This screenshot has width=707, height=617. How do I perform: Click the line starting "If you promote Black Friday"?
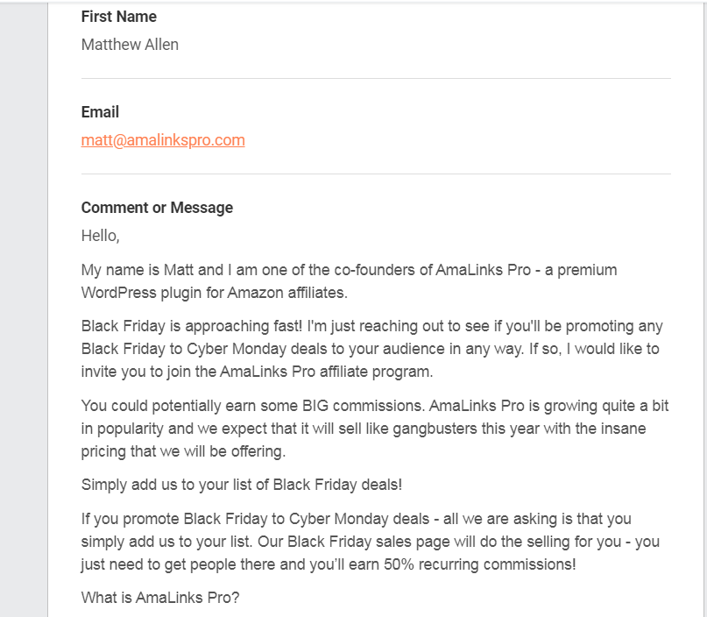356,520
